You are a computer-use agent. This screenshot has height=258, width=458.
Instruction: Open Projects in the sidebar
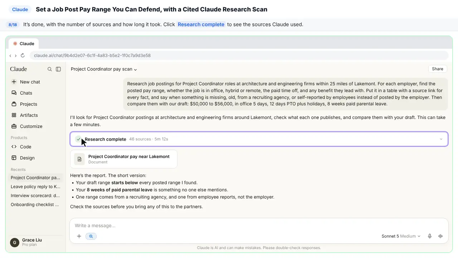click(x=36, y=104)
